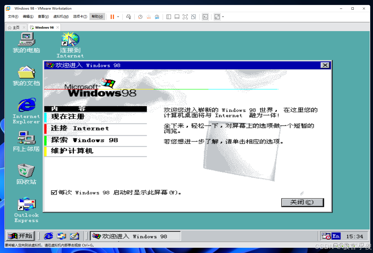Click the 欢迎进入 Windows 98 taskbar button
This screenshot has height=253, width=373.
click(x=135, y=236)
